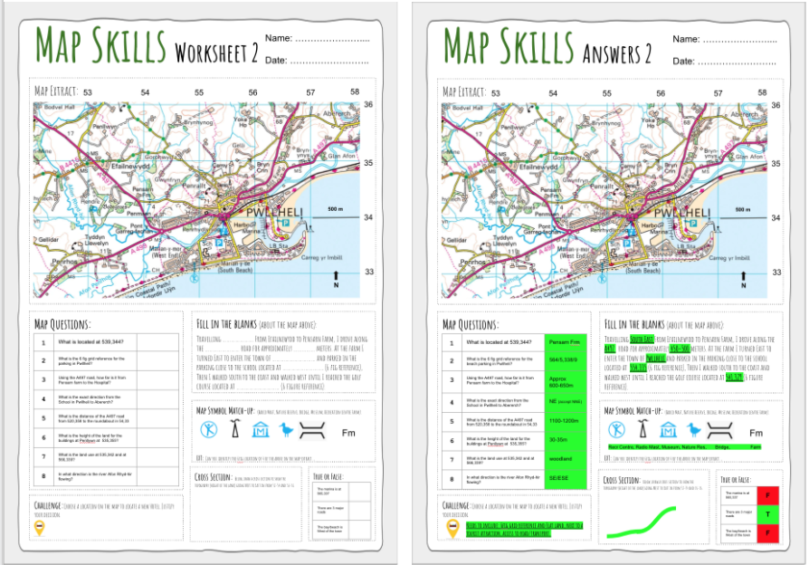The height and width of the screenshot is (565, 809).
Task: Click the yellow hotel pin in the Worksheet Challenge box
Action: (40, 529)
